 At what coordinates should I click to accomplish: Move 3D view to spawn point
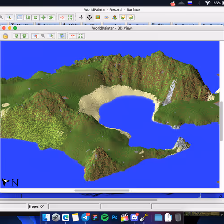73,36
